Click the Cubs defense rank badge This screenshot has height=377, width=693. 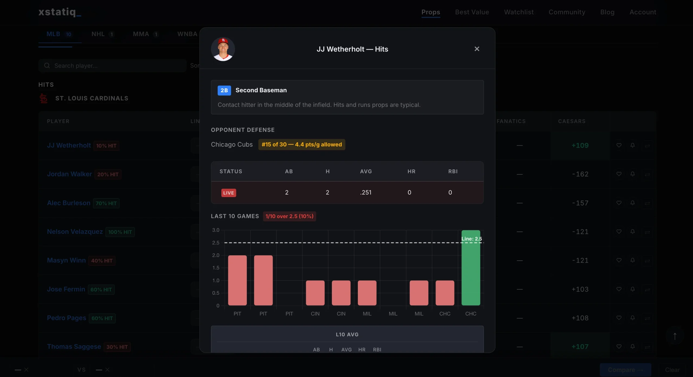302,145
